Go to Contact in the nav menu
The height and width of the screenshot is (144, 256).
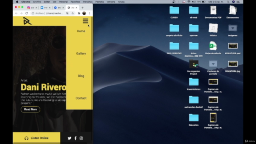[81, 98]
